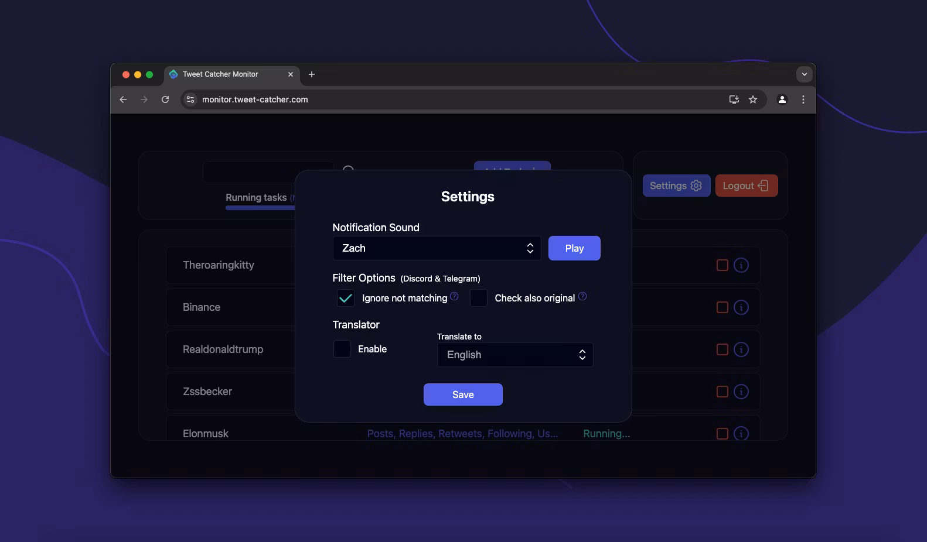Play the selected notification sound
The width and height of the screenshot is (927, 542).
coord(574,248)
